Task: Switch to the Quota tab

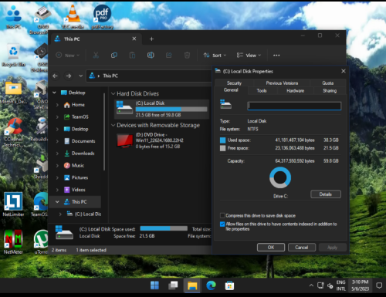Action: coord(328,83)
